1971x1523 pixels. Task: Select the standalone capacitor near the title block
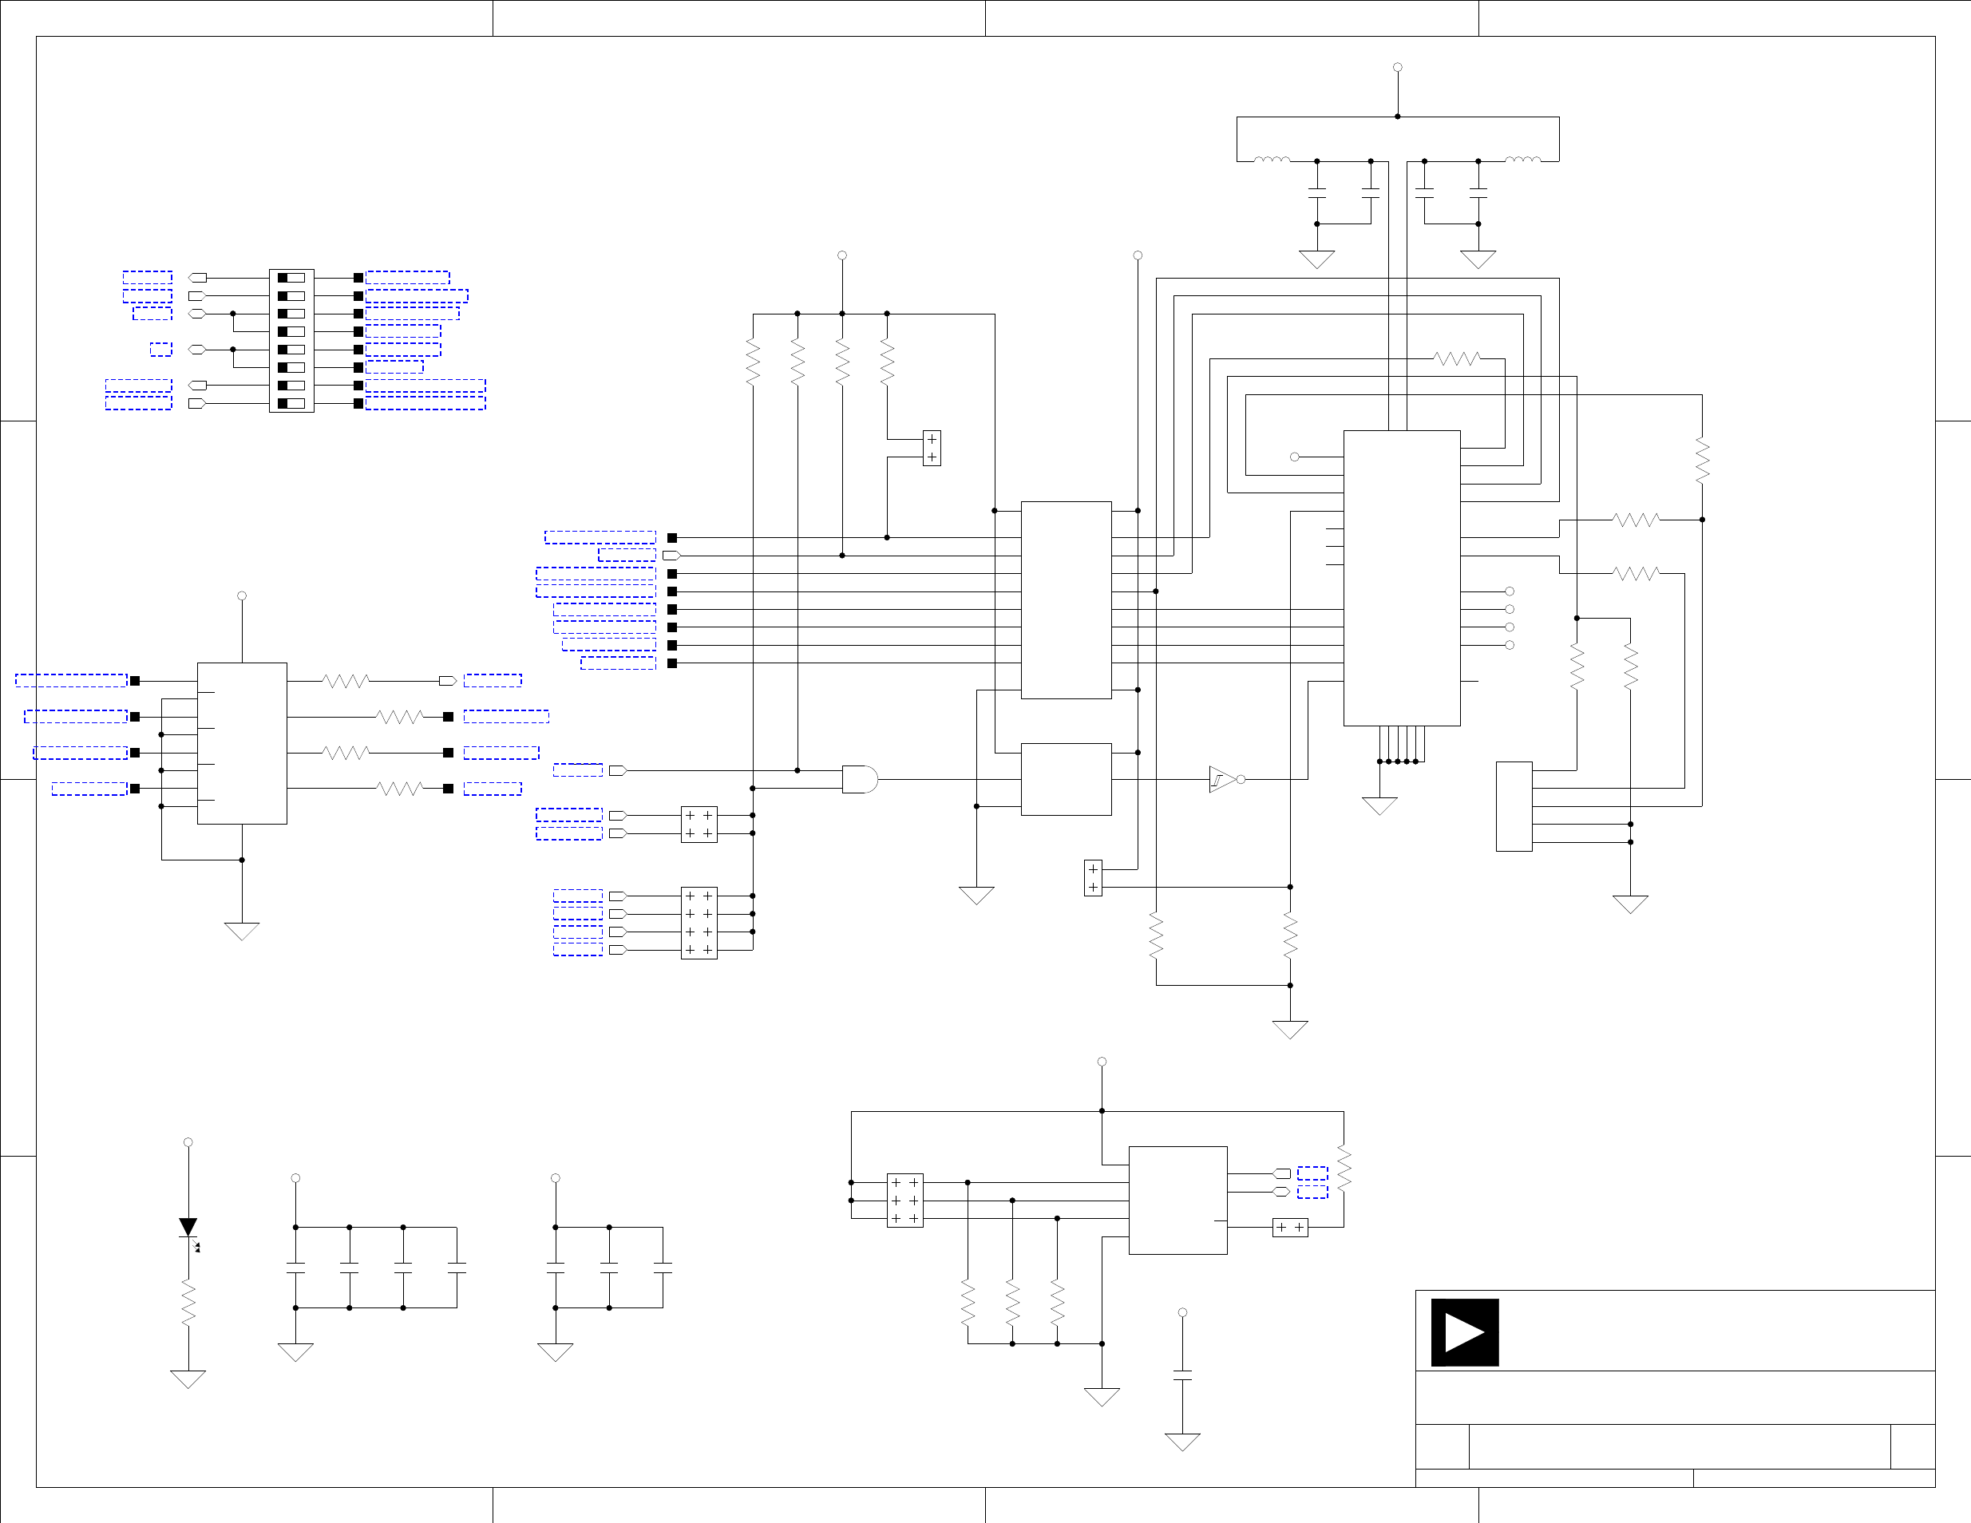[x=1182, y=1375]
